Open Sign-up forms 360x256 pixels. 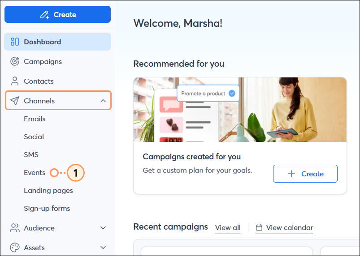[47, 209]
